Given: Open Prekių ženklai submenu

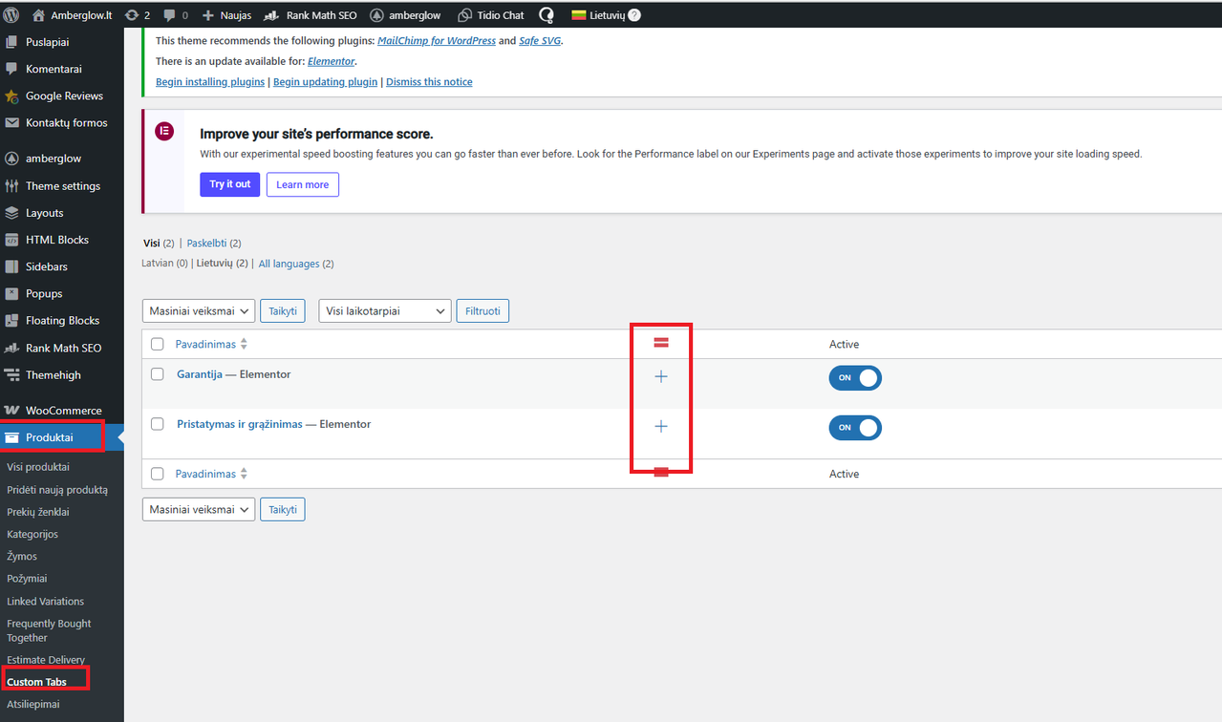Looking at the screenshot, I should click(x=38, y=512).
